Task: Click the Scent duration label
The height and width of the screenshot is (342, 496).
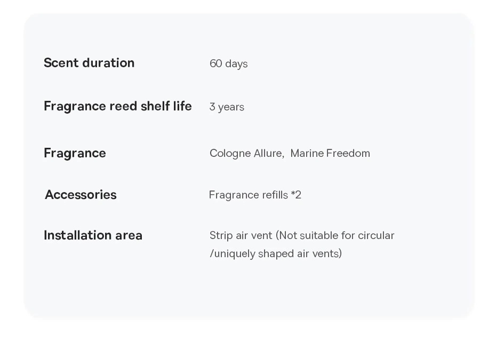Action: (89, 62)
